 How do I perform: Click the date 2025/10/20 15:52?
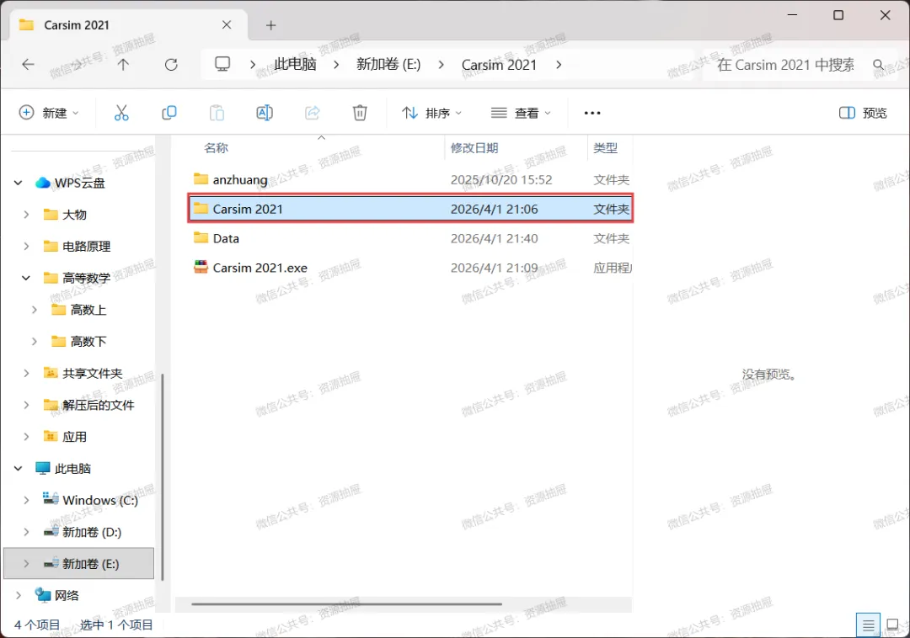coord(501,179)
